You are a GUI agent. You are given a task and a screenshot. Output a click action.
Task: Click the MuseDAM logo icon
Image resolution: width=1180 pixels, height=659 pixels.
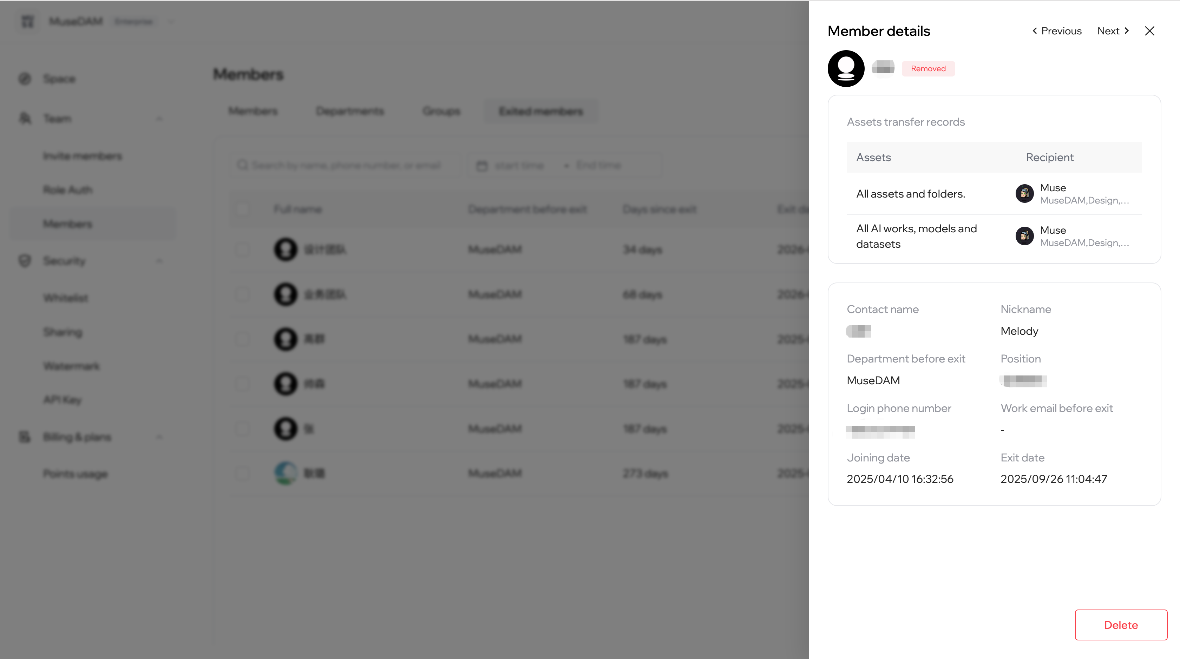27,21
